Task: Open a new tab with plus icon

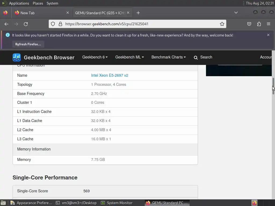Action: click(x=138, y=13)
